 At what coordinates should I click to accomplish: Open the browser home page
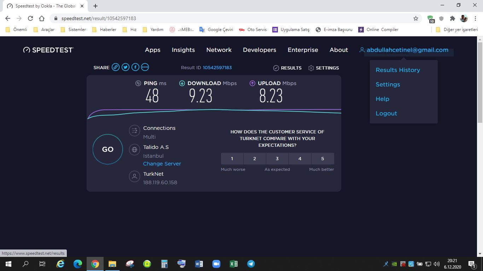click(42, 18)
